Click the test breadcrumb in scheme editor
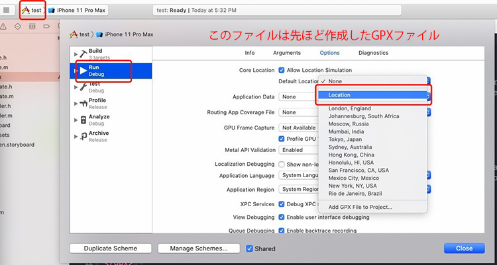This screenshot has height=265, width=497. [x=80, y=34]
